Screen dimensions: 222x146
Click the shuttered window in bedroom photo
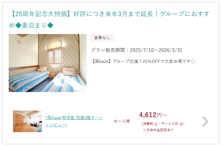55,56
